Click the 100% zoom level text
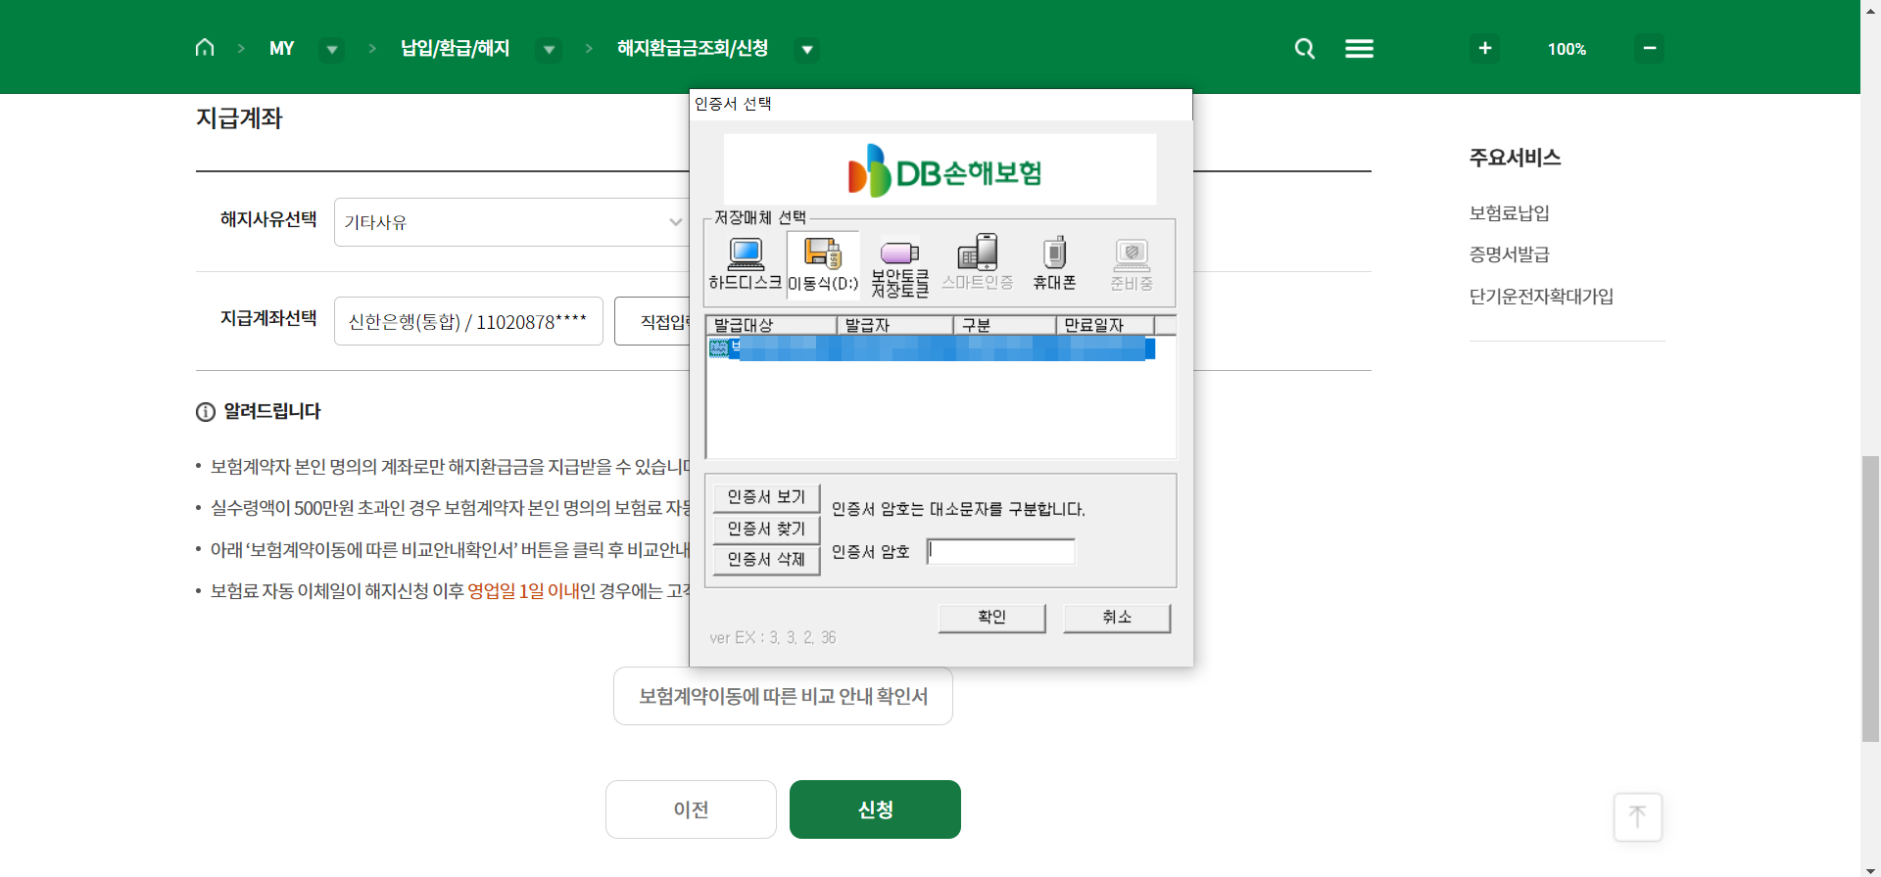 point(1567,49)
